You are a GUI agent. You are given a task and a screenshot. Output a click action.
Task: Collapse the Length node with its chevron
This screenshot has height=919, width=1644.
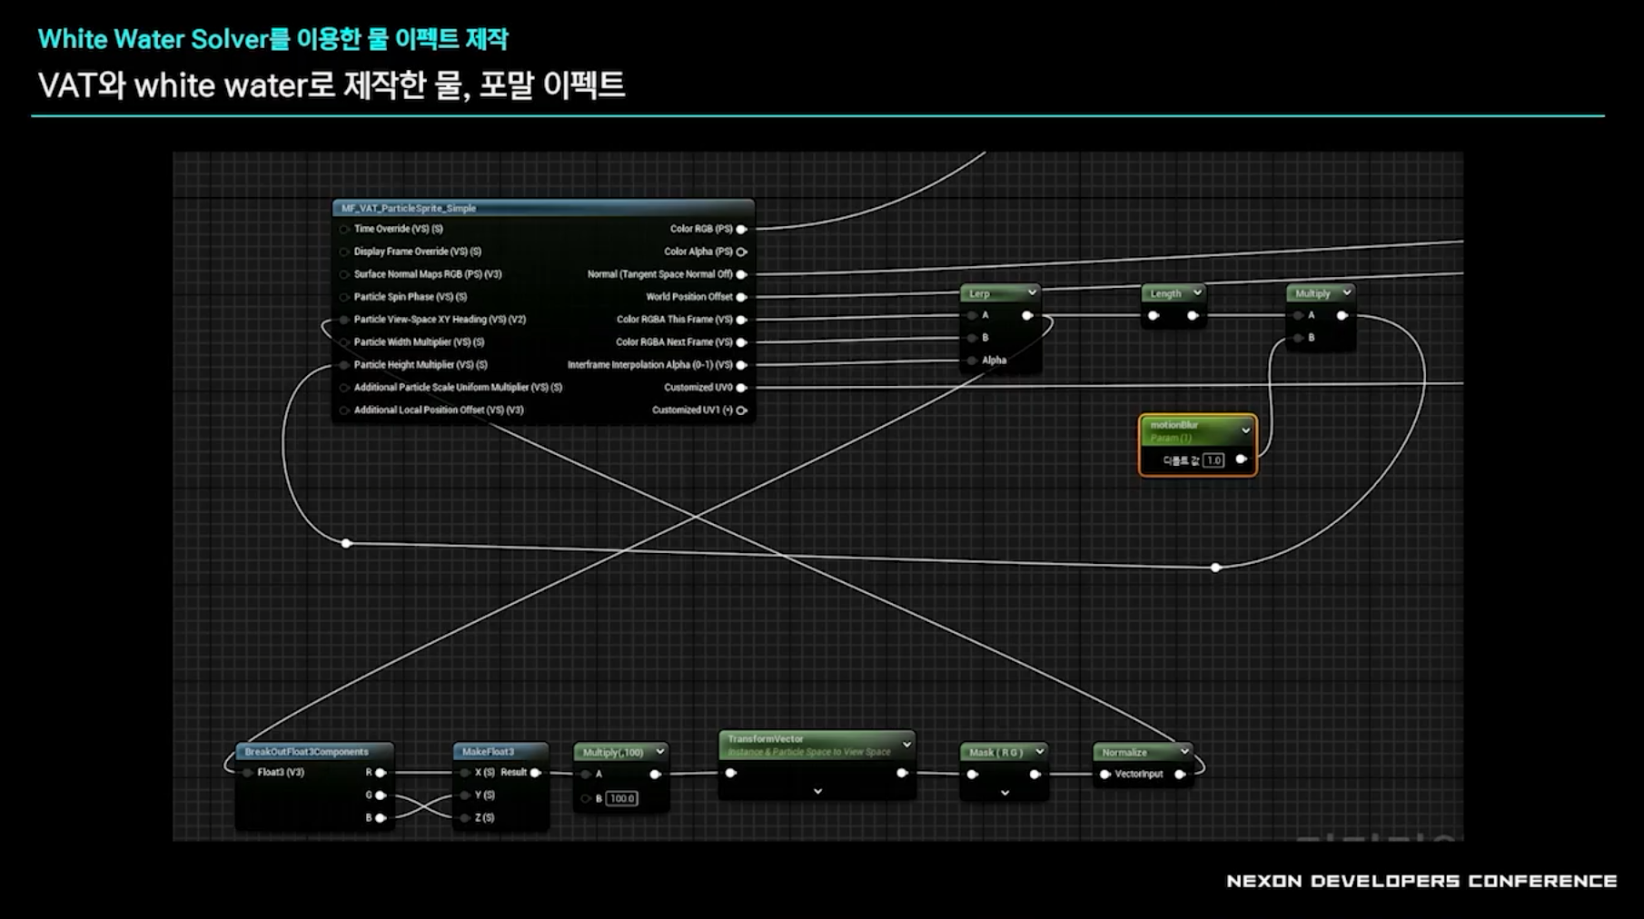pyautogui.click(x=1197, y=292)
